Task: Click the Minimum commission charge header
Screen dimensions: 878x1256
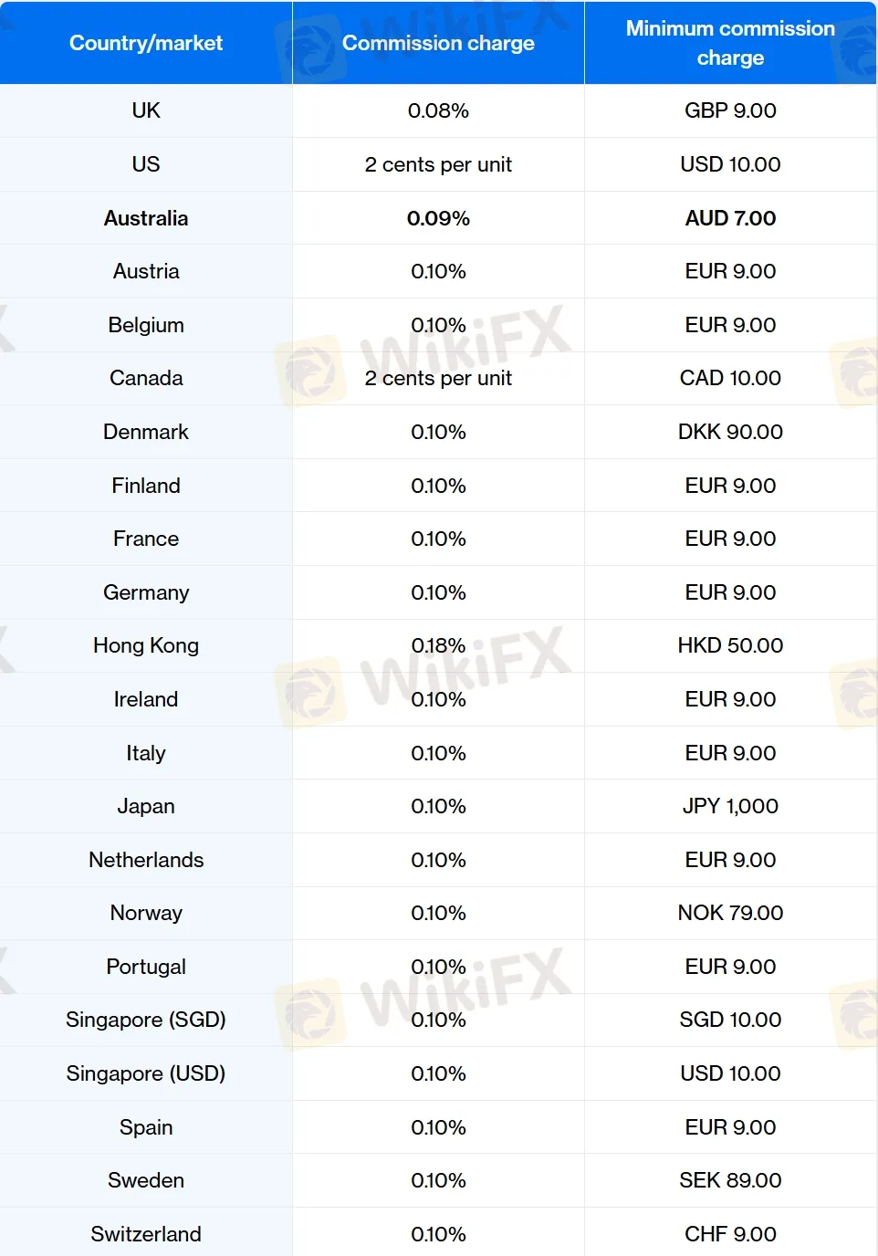Action: click(730, 43)
